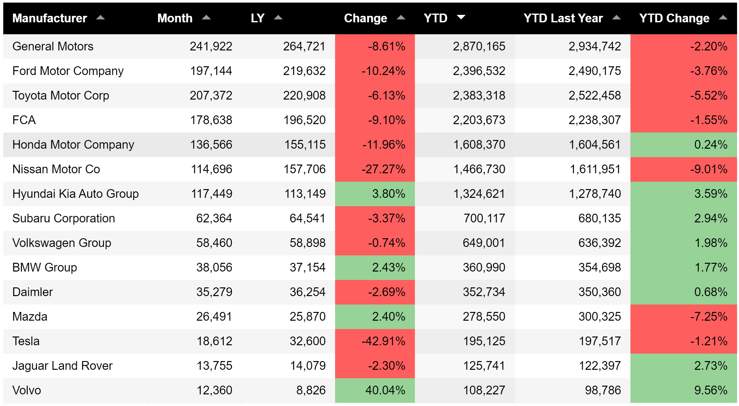Screen dimensions: 739x406
Task: Click Mazda month value 26,491
Action: tap(214, 316)
